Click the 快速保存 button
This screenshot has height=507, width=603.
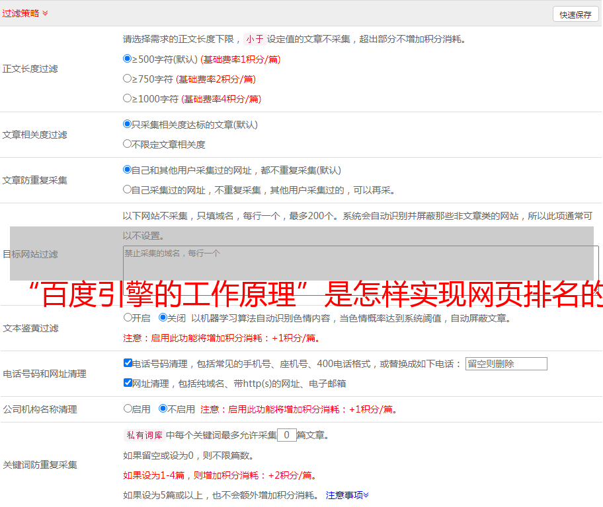pyautogui.click(x=575, y=15)
